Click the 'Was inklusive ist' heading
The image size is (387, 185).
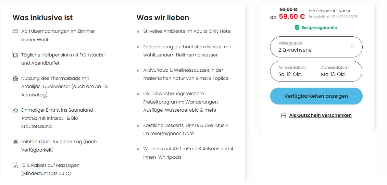43,18
